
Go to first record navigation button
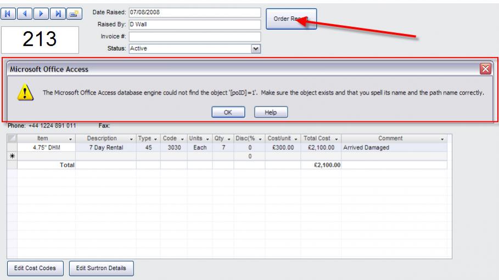[8, 14]
